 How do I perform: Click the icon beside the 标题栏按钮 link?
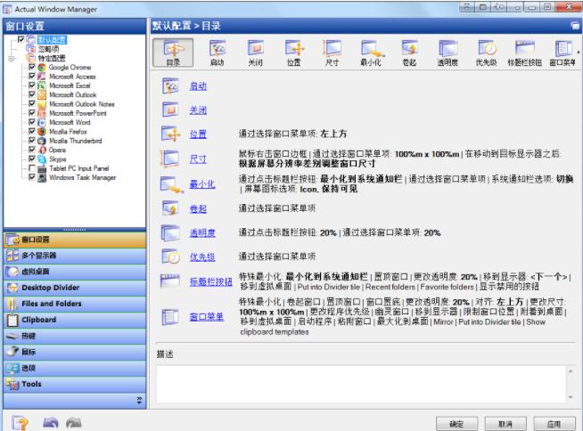pos(170,281)
